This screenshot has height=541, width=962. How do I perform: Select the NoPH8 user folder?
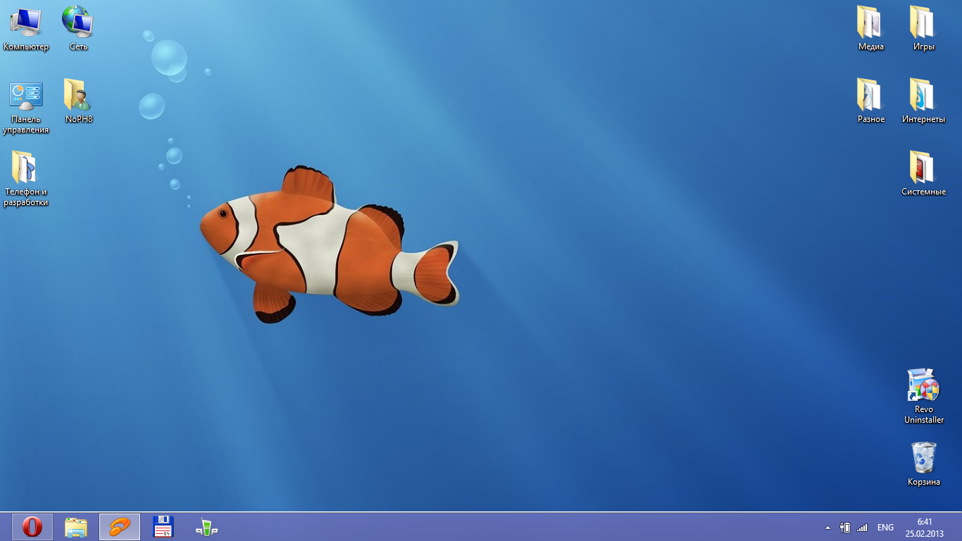tap(78, 101)
